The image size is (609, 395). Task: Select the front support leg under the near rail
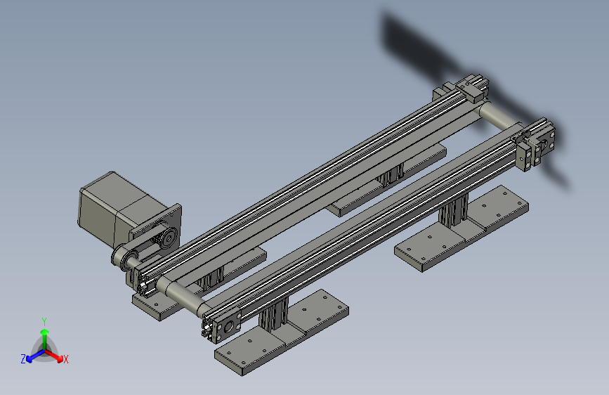274,313
